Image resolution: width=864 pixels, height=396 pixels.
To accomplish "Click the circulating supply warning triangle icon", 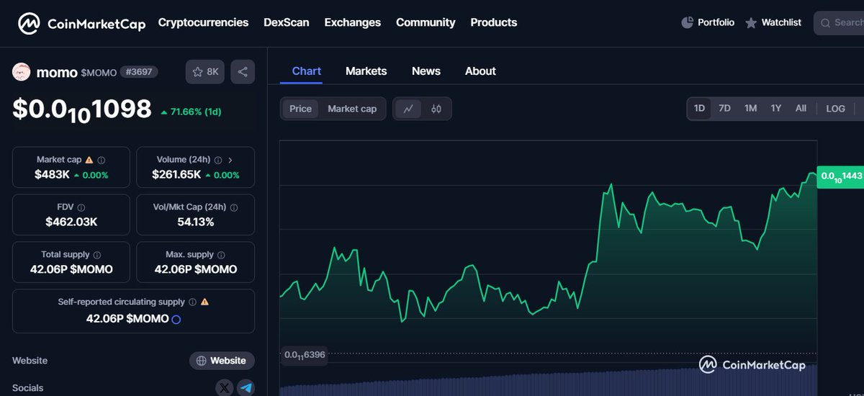I will (204, 302).
